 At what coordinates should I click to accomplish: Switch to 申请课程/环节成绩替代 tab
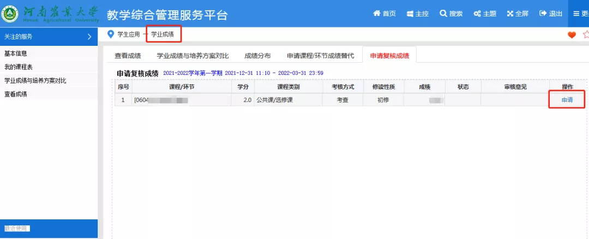click(321, 56)
